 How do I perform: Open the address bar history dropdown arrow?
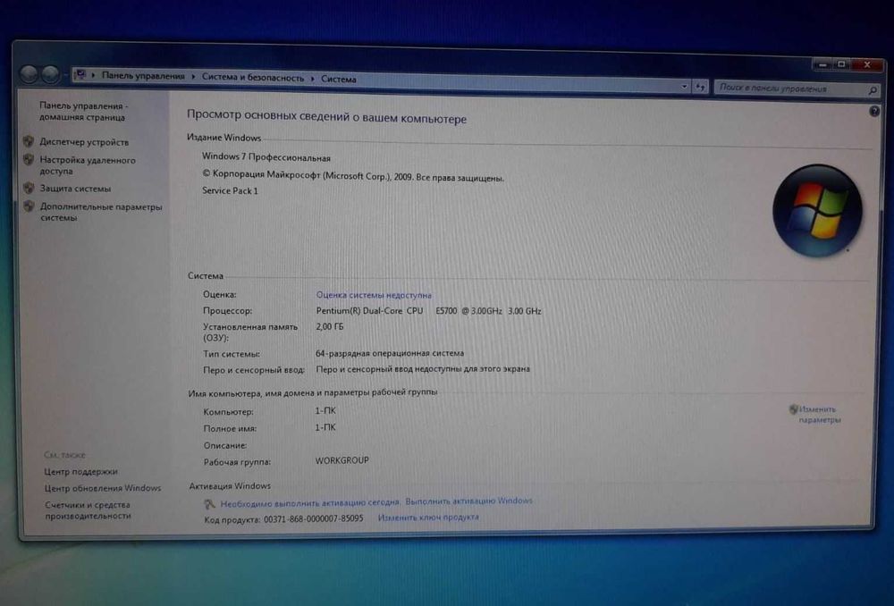[684, 87]
